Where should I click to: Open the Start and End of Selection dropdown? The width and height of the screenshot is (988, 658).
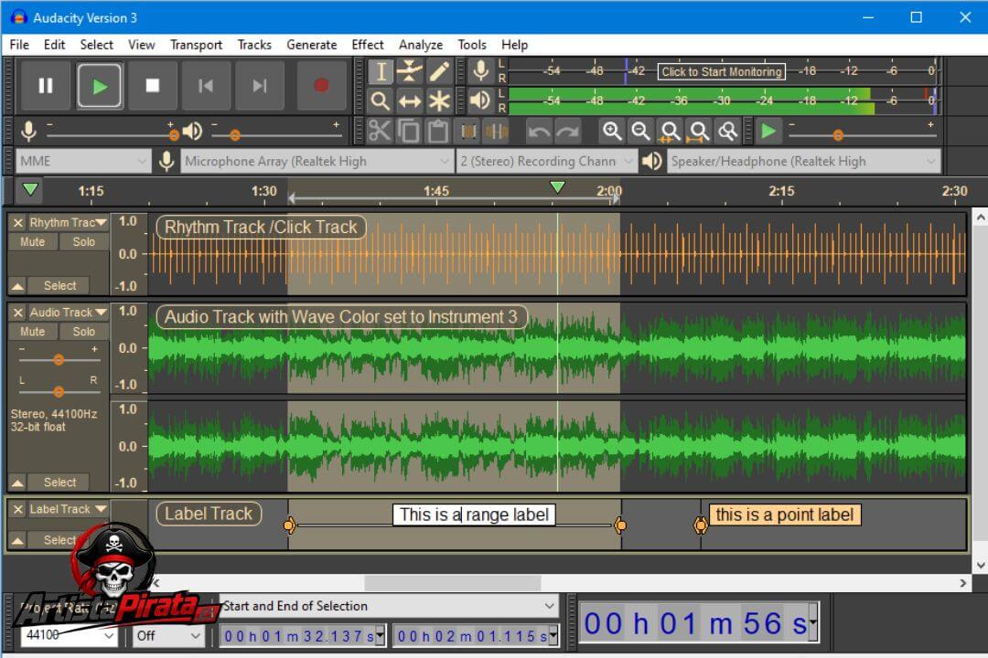(389, 607)
